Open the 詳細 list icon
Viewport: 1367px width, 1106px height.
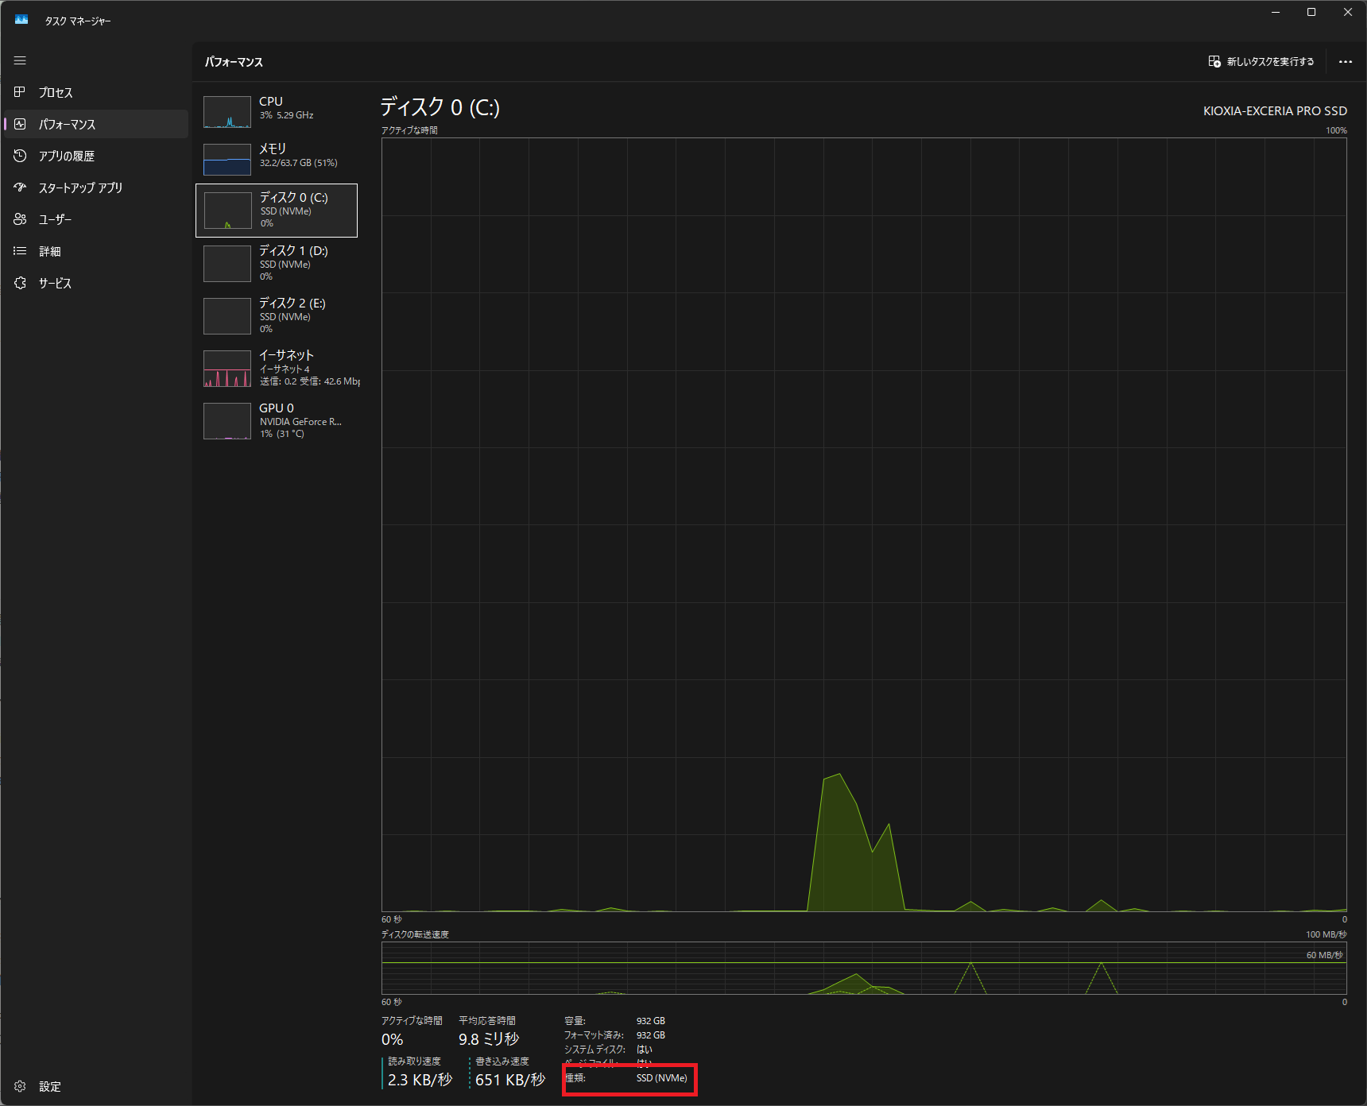[x=20, y=251]
